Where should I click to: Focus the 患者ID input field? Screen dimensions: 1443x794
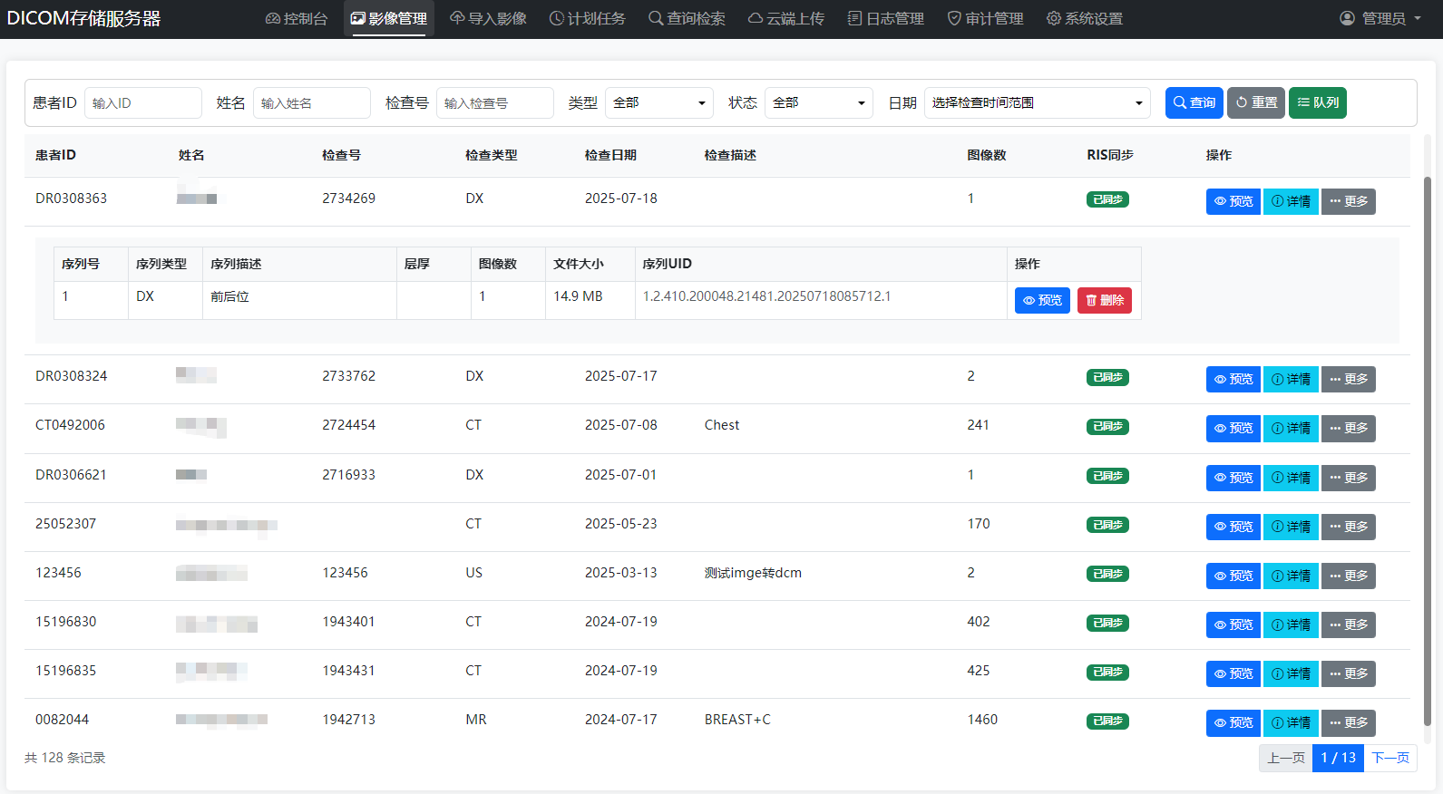(142, 102)
